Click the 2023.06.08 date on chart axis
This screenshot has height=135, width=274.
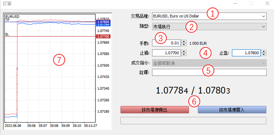click(x=13, y=125)
